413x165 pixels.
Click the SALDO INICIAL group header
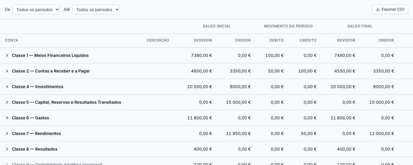coord(217,26)
